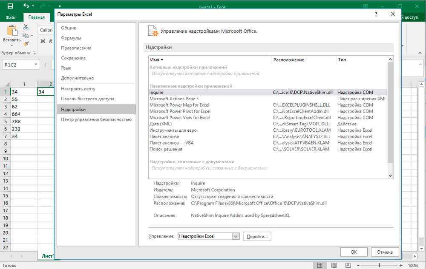Switch to Page Layout view icon
426x269 pixels.
click(335, 265)
